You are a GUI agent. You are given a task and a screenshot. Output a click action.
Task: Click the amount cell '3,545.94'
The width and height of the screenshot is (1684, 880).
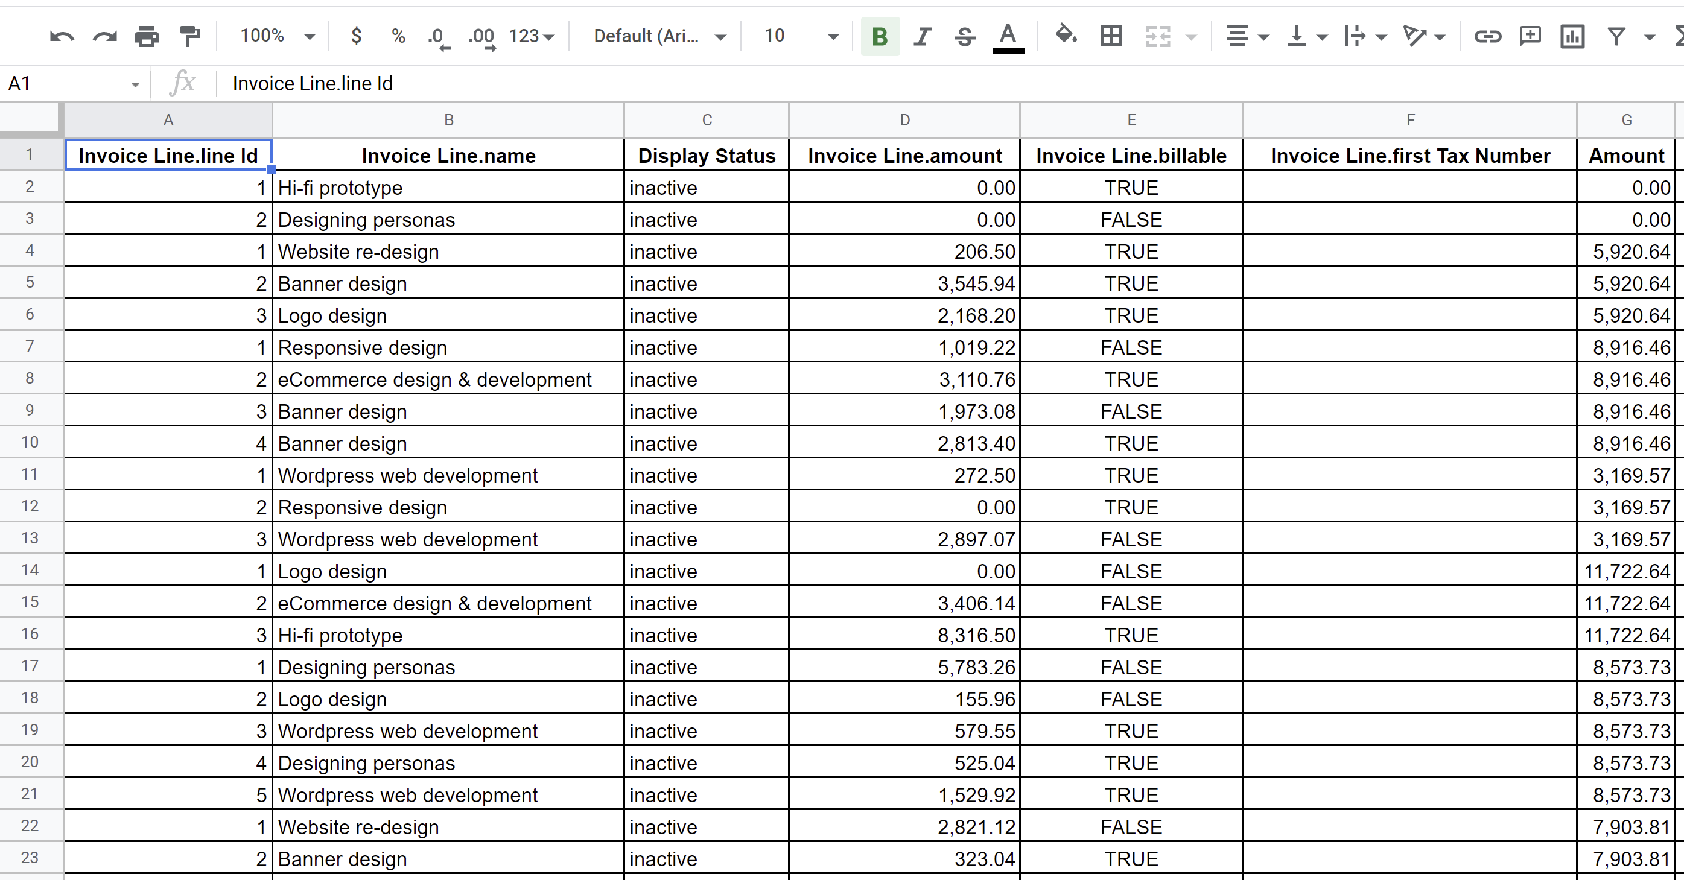click(x=905, y=283)
